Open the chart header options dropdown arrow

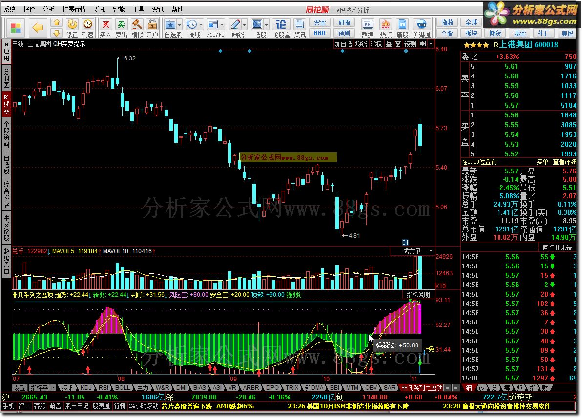(431, 44)
